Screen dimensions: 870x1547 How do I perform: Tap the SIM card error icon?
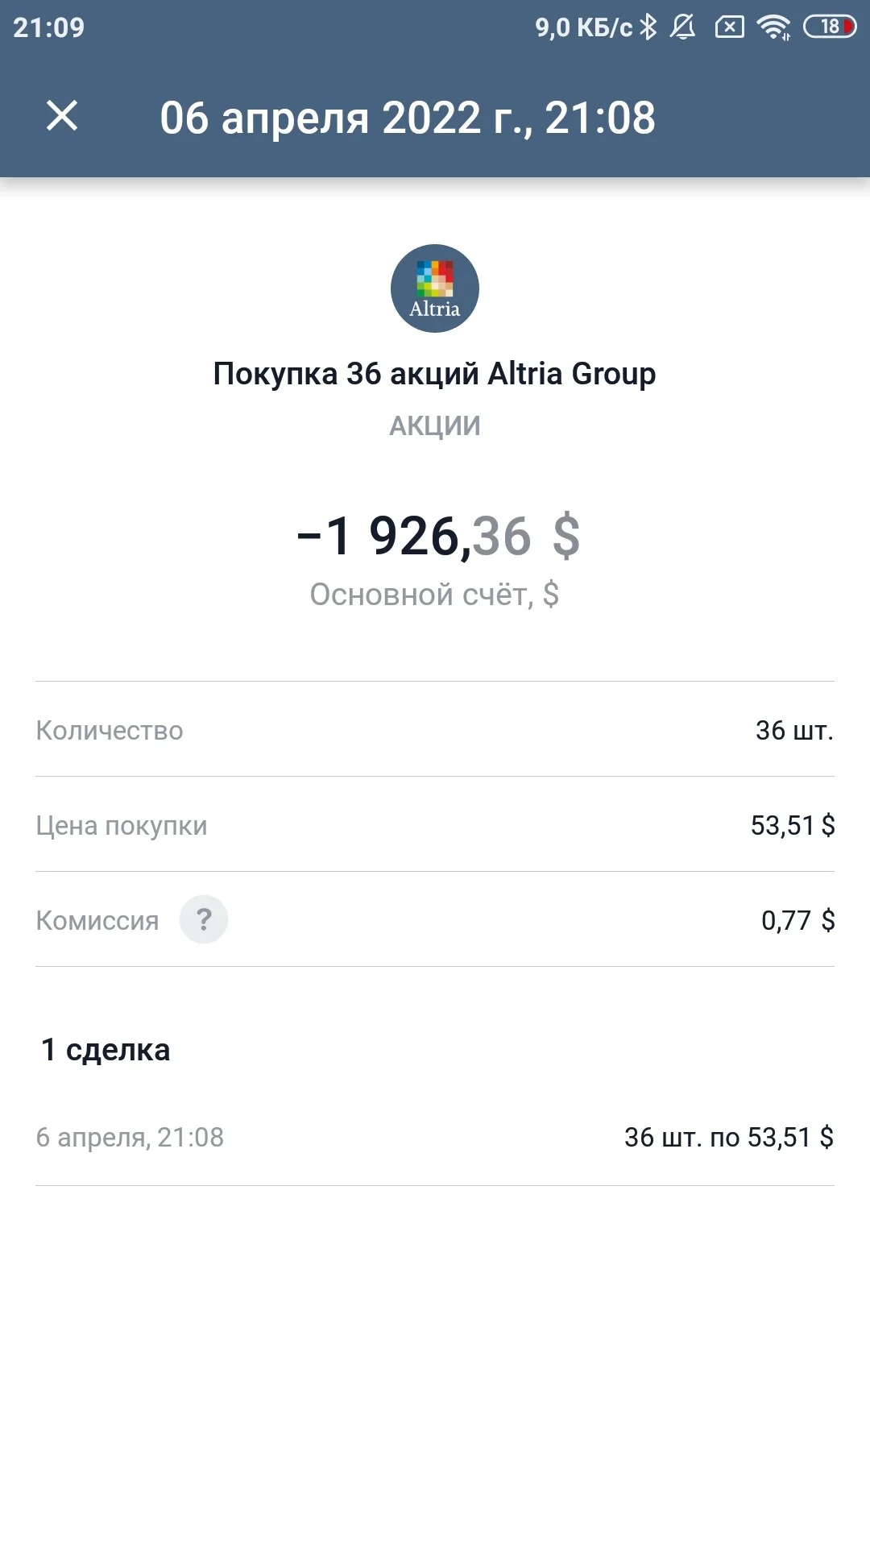pos(730,27)
